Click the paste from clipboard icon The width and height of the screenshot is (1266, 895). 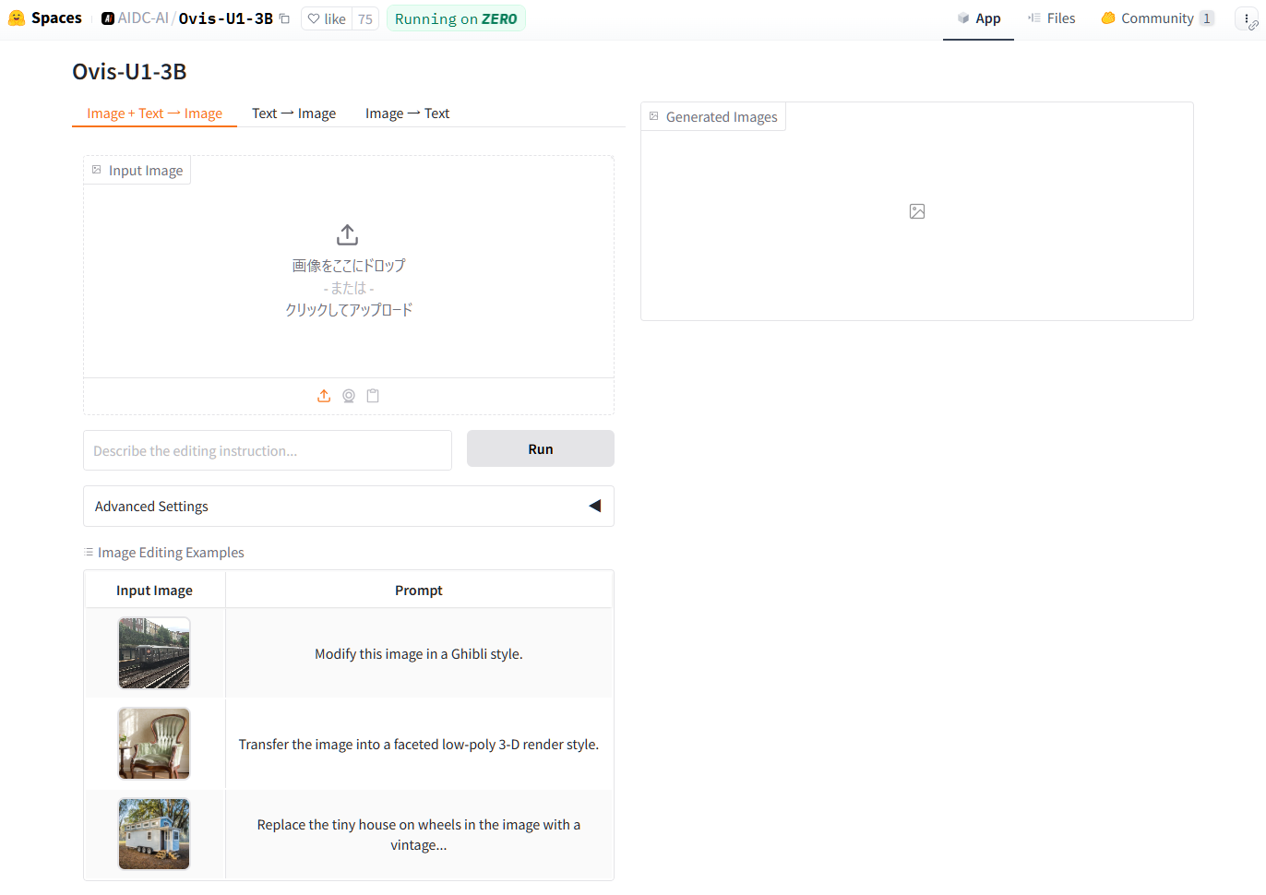coord(373,396)
